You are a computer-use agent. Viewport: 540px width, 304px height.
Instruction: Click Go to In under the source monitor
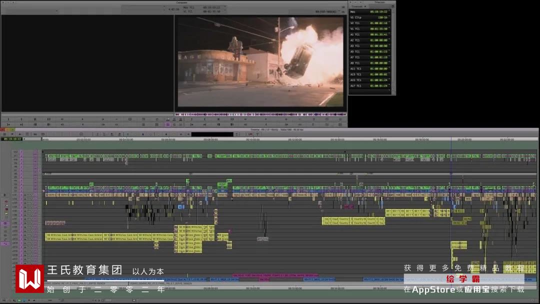(x=8, y=124)
